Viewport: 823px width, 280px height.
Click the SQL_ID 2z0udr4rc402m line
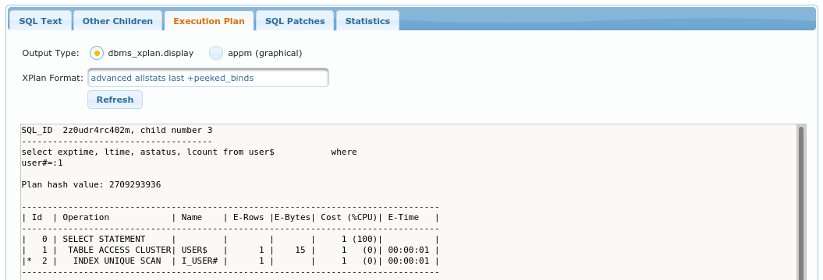coord(116,130)
